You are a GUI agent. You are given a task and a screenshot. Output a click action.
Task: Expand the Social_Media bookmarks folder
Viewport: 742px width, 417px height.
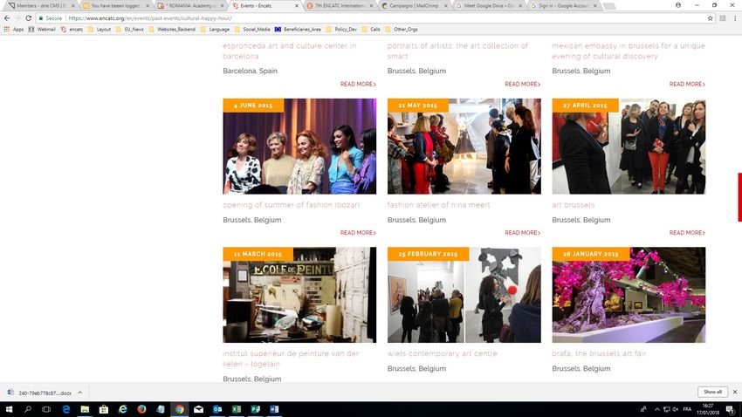pyautogui.click(x=252, y=30)
